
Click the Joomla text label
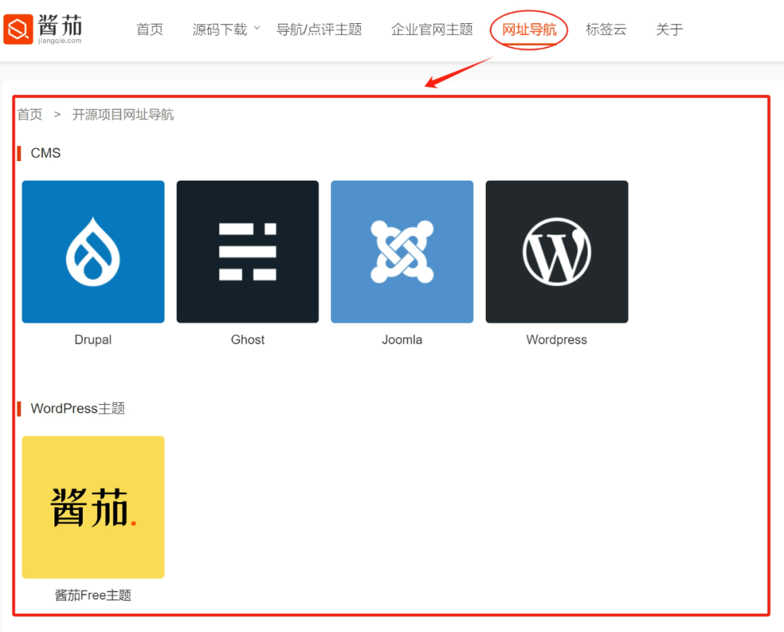click(x=402, y=340)
